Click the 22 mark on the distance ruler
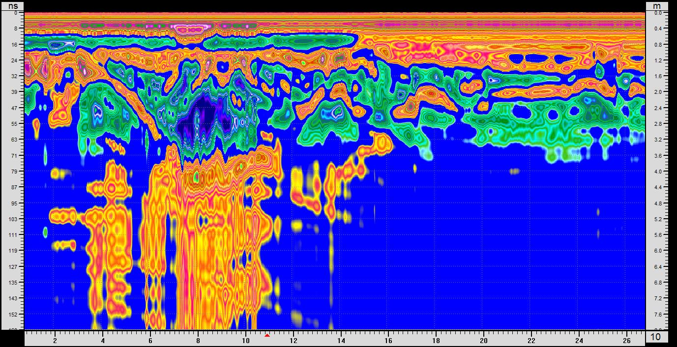Viewport: 677px width, 347px height. (531, 340)
